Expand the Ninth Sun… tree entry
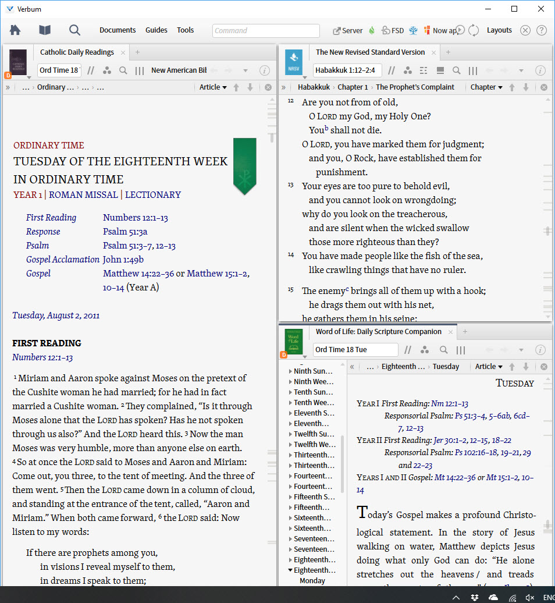 (290, 371)
